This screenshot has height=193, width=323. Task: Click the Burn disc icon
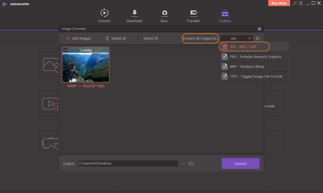click(164, 13)
